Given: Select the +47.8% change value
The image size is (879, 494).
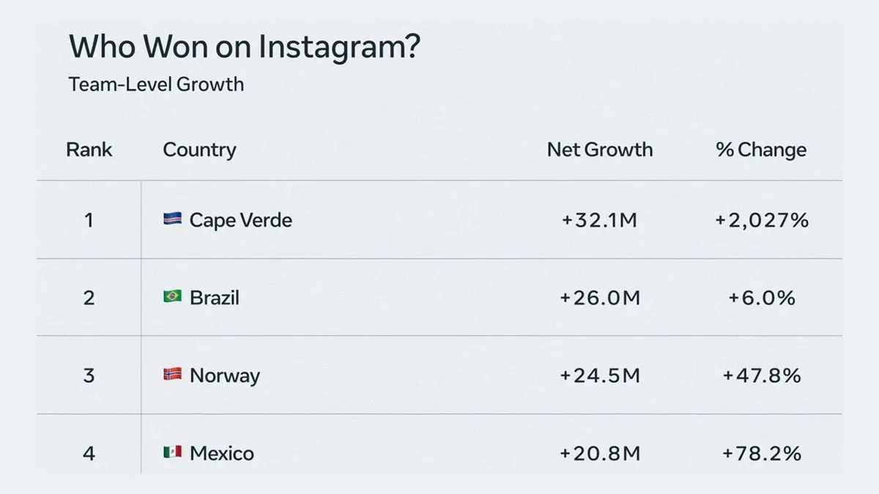Looking at the screenshot, I should [762, 375].
